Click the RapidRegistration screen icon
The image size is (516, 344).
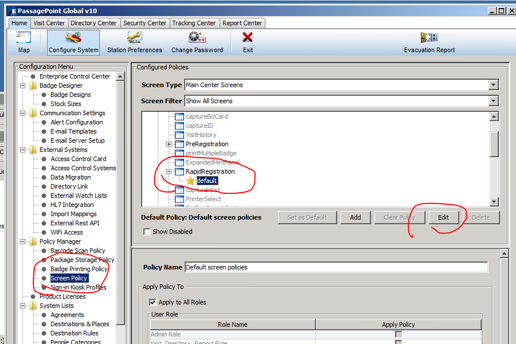[179, 171]
